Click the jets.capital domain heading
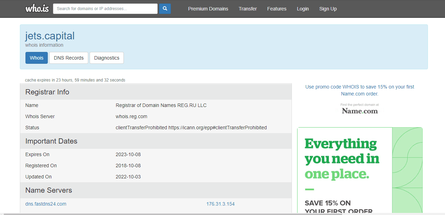This screenshot has height=215, width=445. click(x=50, y=36)
